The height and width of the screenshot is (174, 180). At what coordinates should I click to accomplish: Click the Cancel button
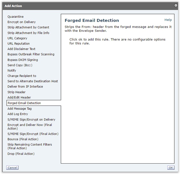click(12, 168)
